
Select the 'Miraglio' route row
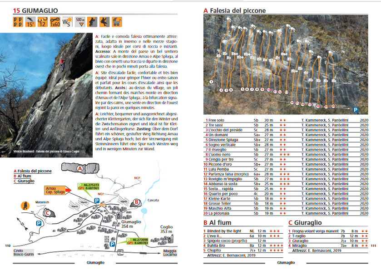328,245
